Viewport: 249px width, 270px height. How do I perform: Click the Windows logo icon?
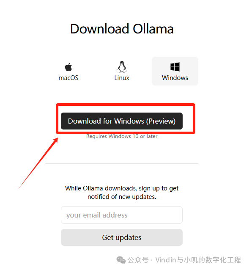pos(175,67)
